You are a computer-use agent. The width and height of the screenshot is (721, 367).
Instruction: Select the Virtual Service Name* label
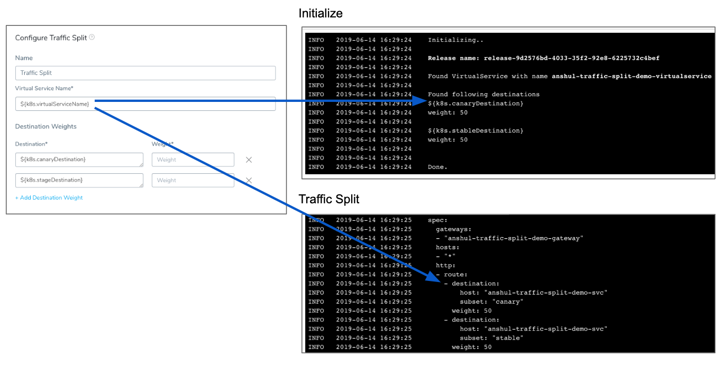(x=44, y=88)
